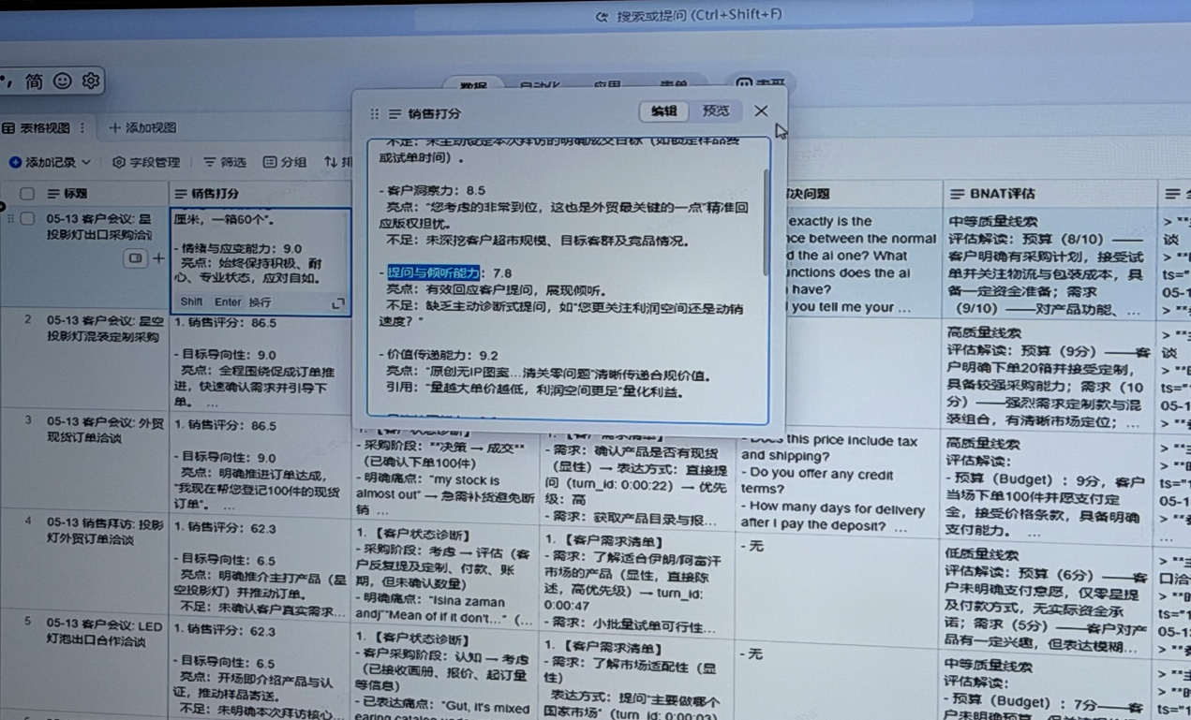Click row 4 【客户状态诊断】 cell
Image resolution: width=1191 pixels, height=720 pixels.
pos(445,576)
